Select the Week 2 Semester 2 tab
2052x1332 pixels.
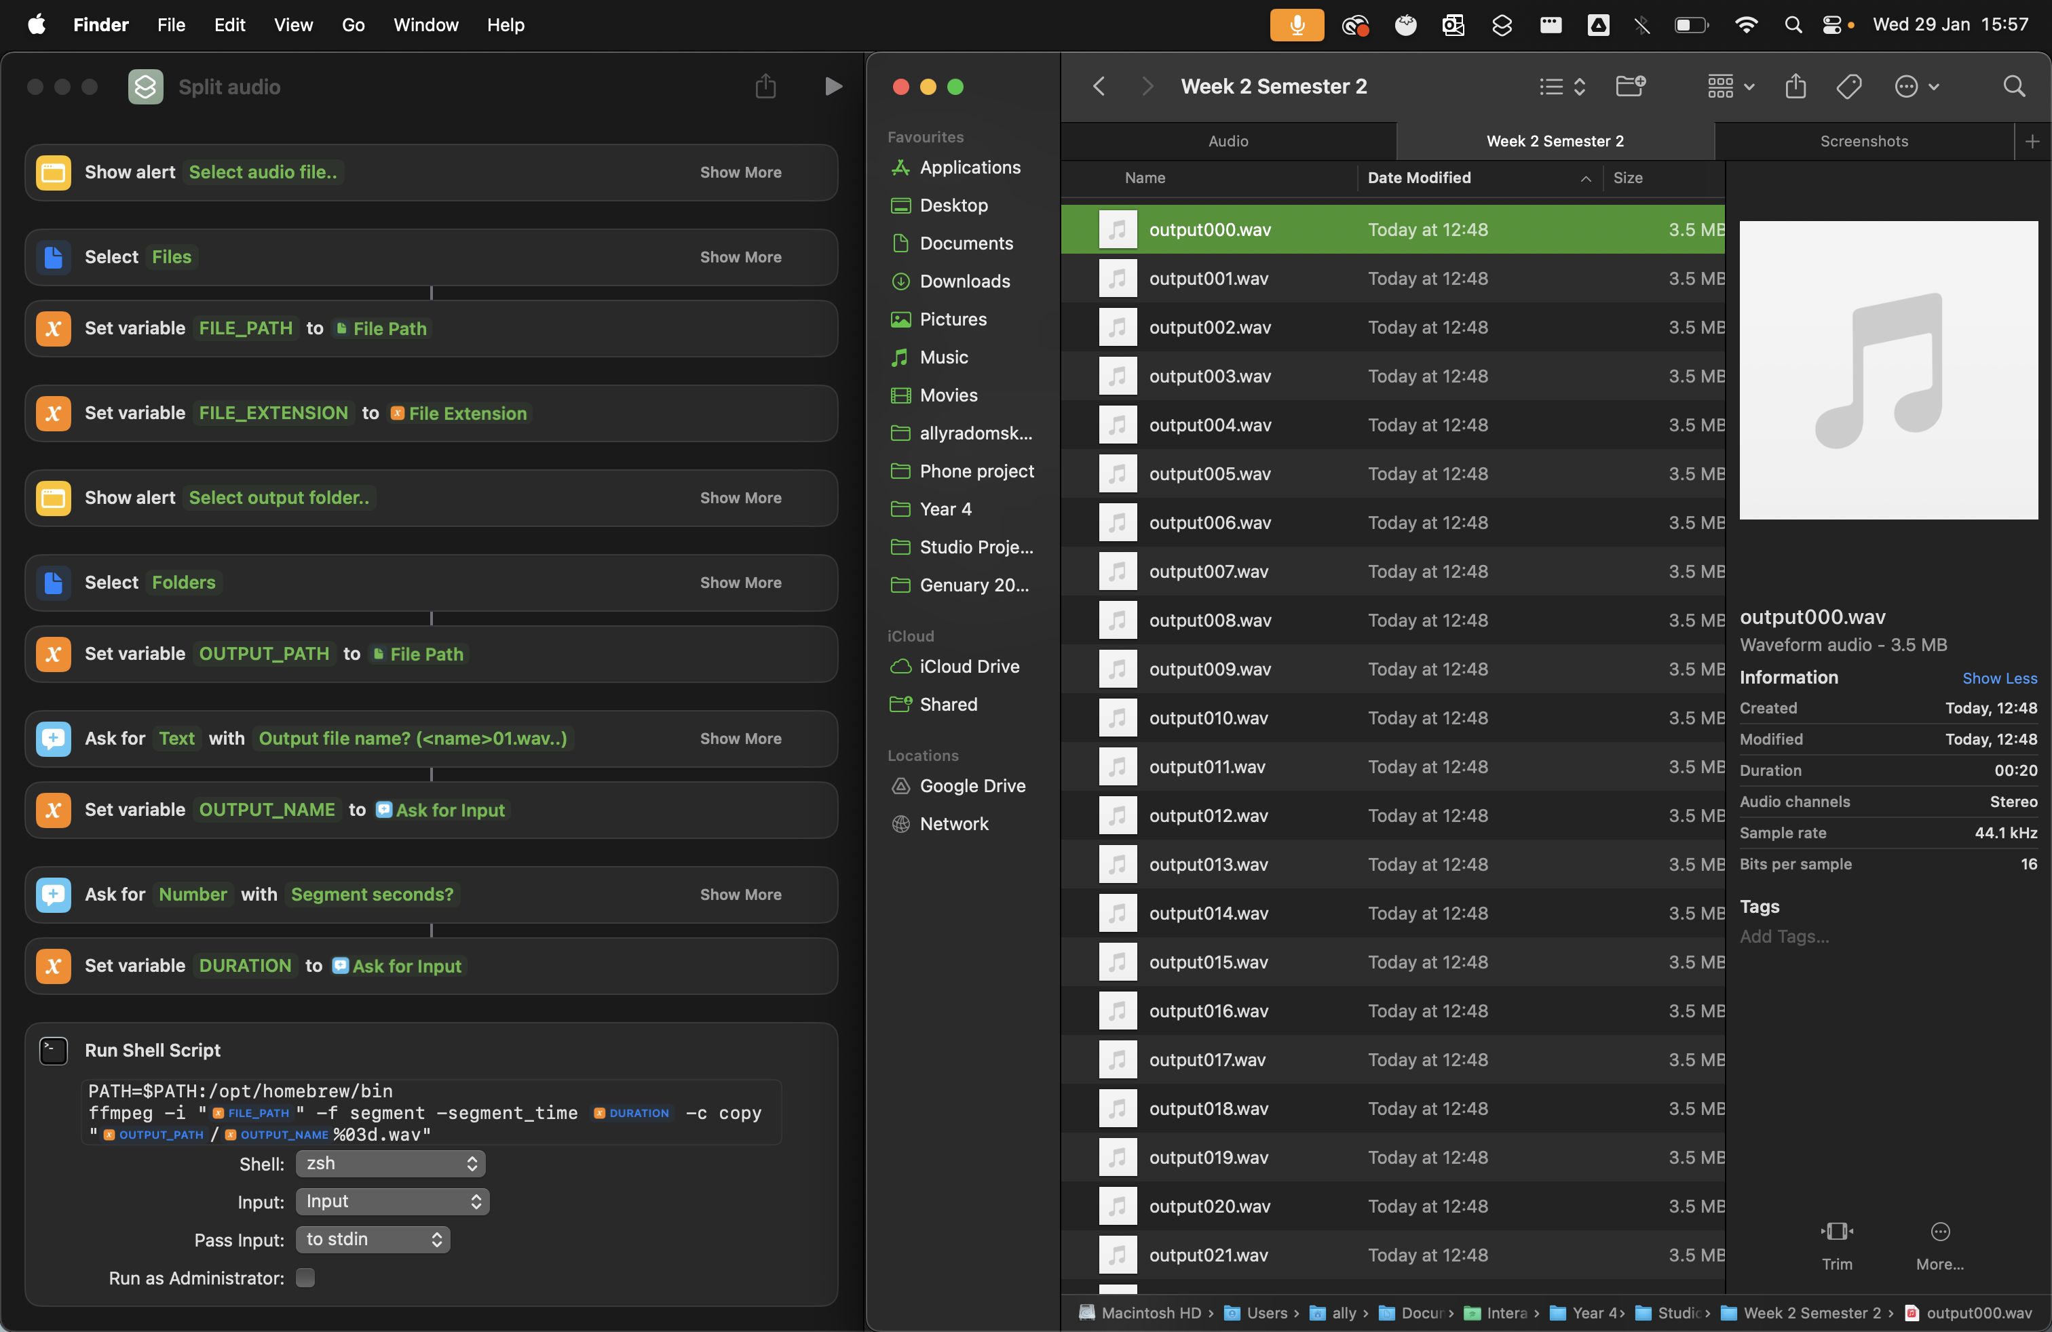1555,141
